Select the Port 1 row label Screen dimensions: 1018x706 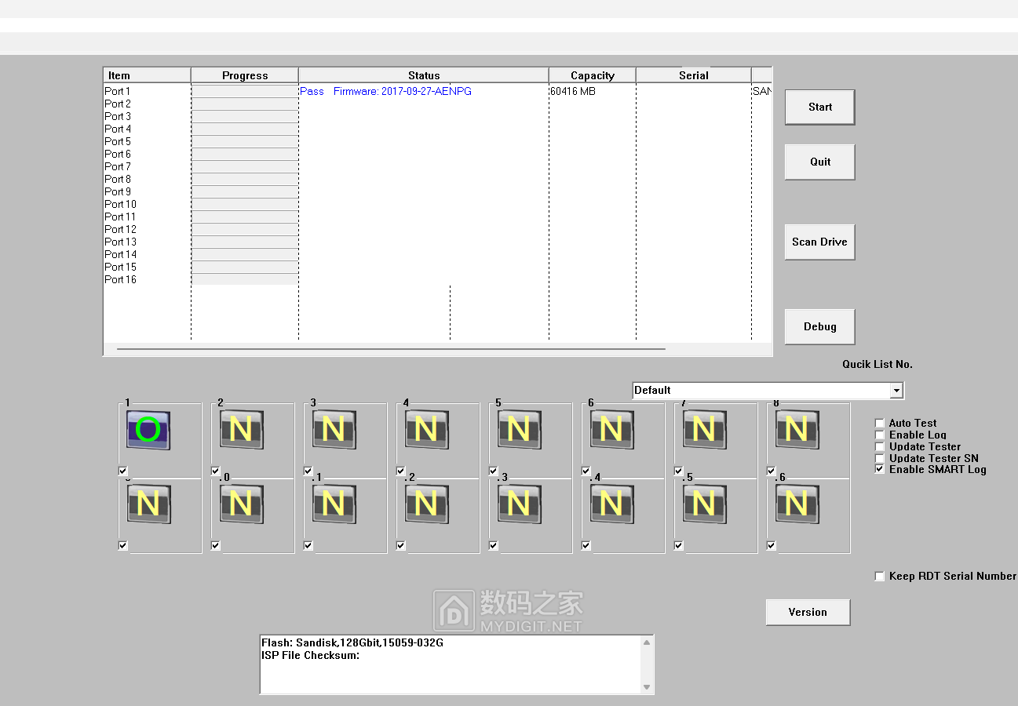tap(118, 91)
